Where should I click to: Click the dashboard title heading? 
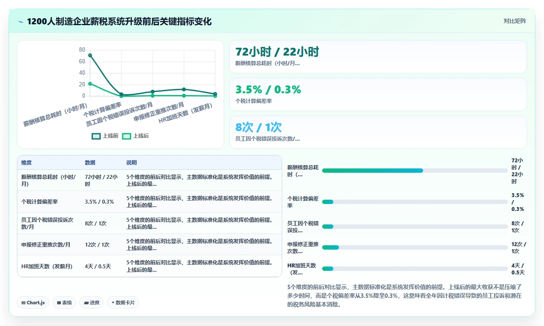[x=119, y=21]
